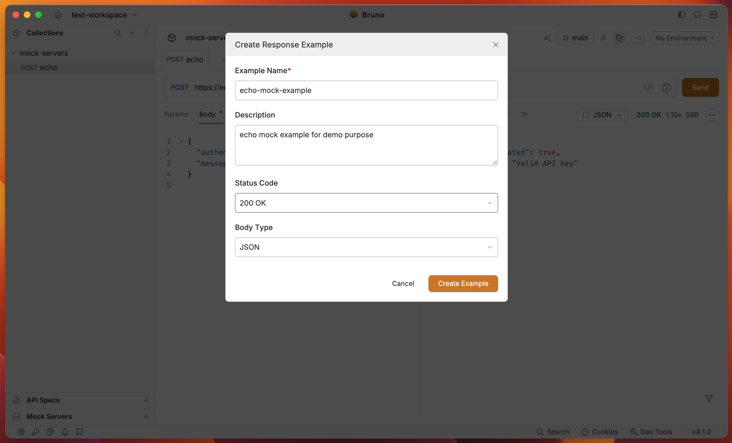Viewport: 732px width, 443px height.
Task: Open the Params tab
Action: (x=176, y=114)
